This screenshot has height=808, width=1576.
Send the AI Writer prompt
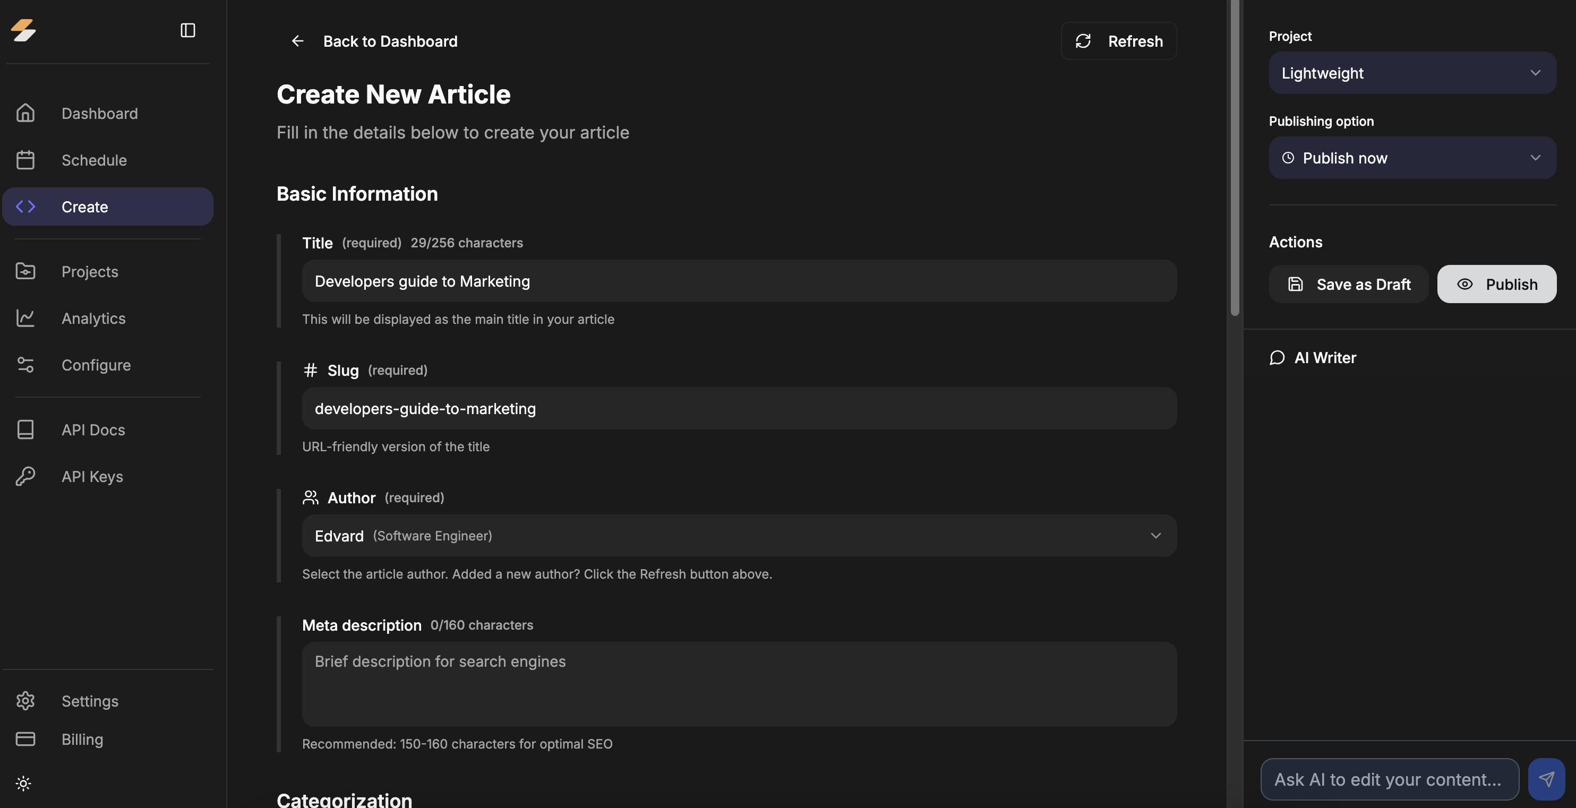1546,779
